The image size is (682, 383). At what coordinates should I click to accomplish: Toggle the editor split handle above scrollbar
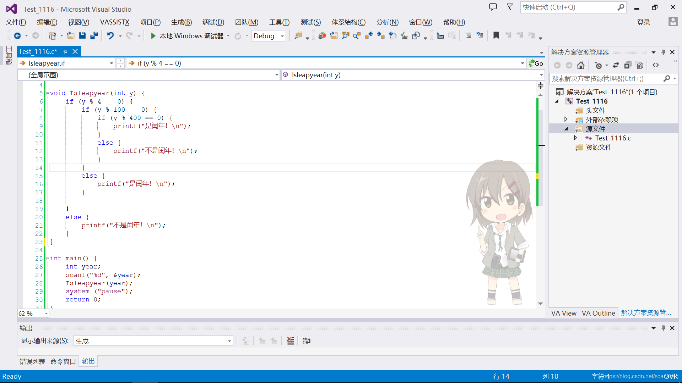(540, 85)
